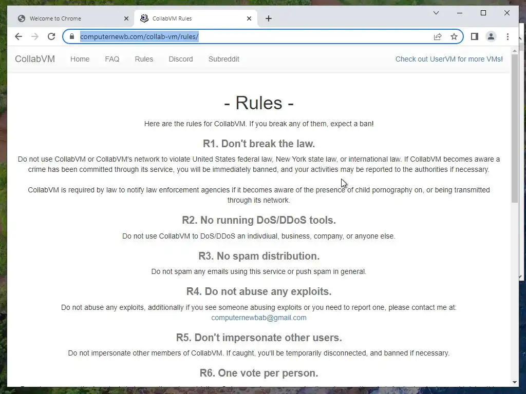Open the Subreddit link
Viewport: 526px width, 394px height.
click(x=224, y=59)
